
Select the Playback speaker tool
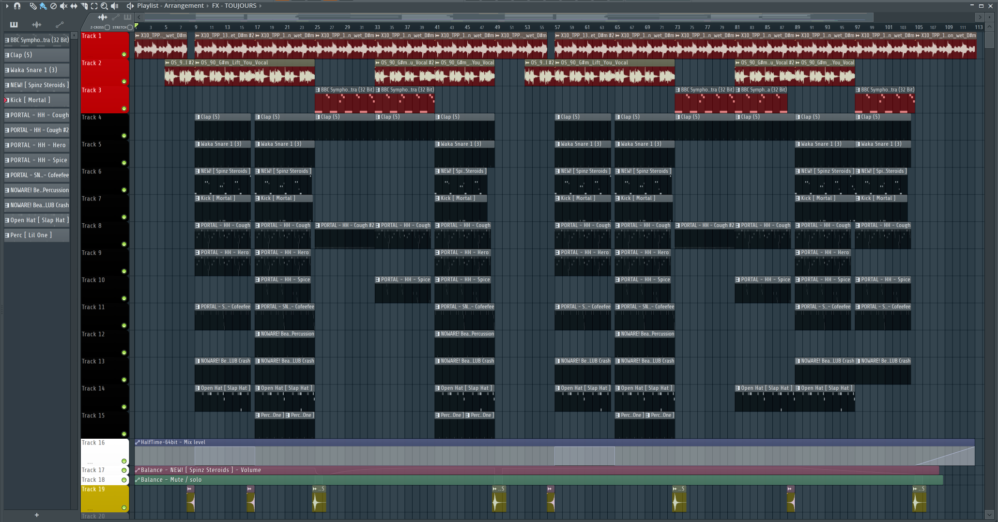pyautogui.click(x=115, y=6)
